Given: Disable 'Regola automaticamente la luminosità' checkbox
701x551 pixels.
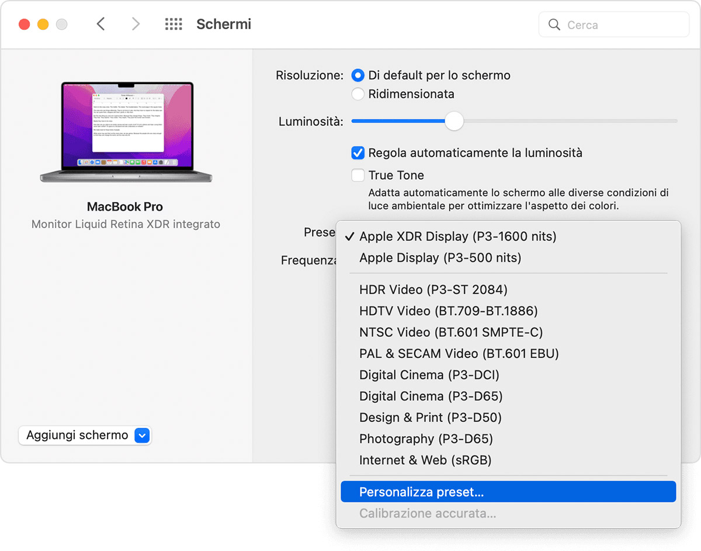Looking at the screenshot, I should click(x=358, y=153).
